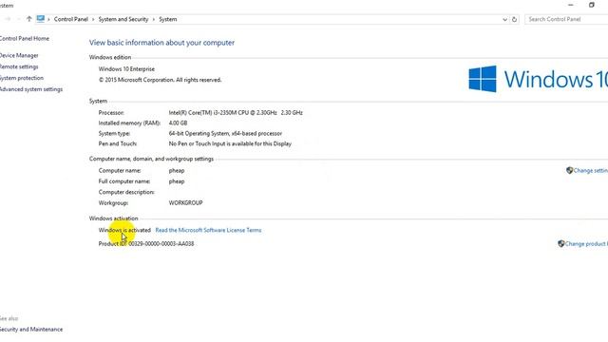Open System protection
Image resolution: width=608 pixels, height=342 pixels.
[x=22, y=78]
